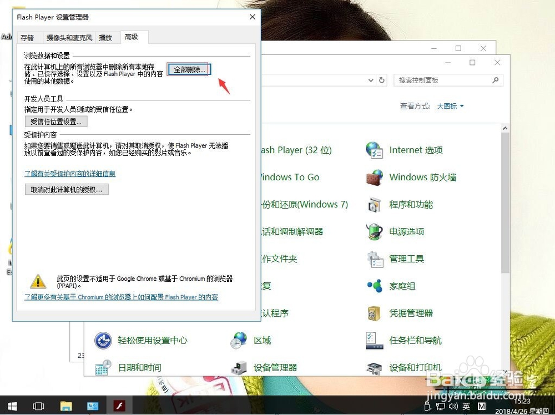Image resolution: width=555 pixels, height=415 pixels.
Task: Switch to the 摄像头和麦克风 tab
Action: click(x=69, y=38)
